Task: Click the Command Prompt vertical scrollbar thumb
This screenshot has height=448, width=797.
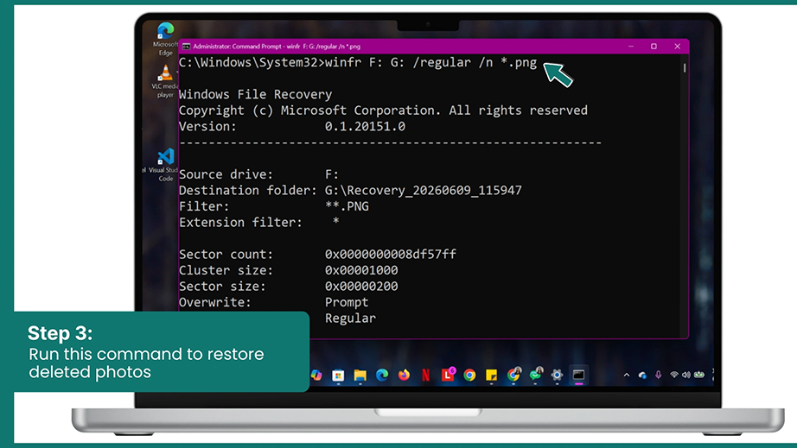Action: [685, 67]
